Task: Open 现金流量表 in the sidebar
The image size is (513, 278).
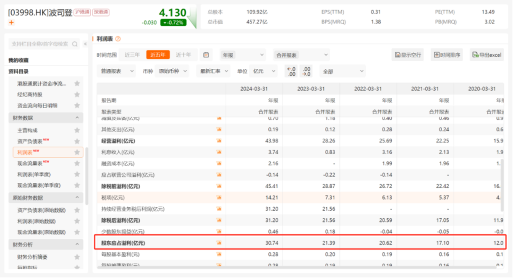Action: (30, 163)
